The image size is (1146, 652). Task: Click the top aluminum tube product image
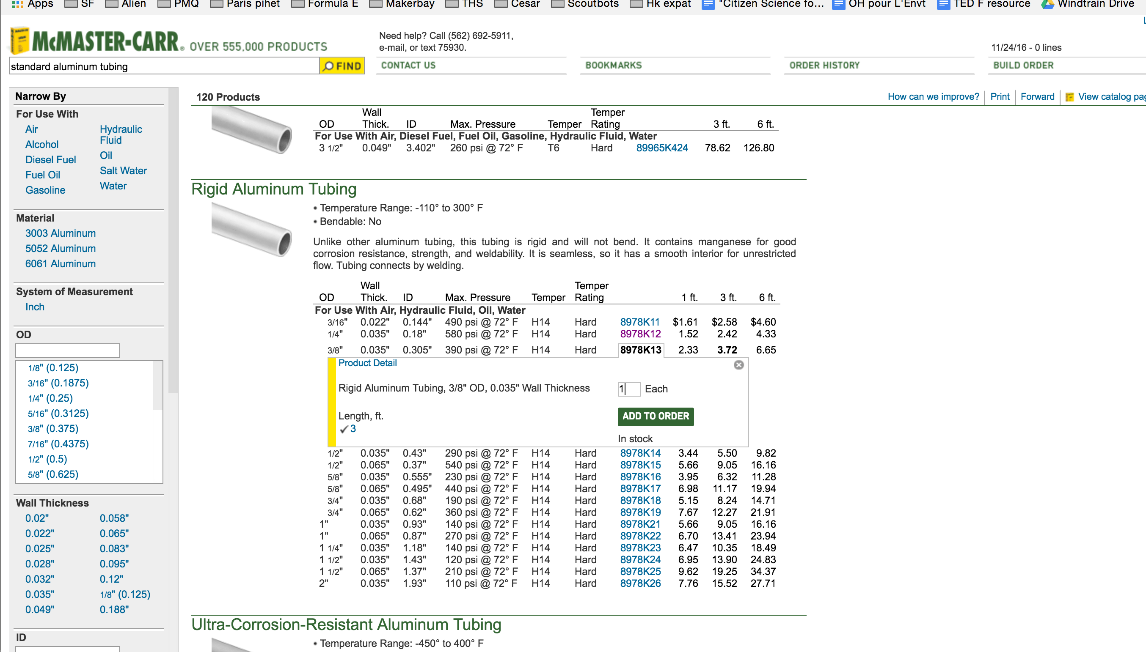click(252, 131)
